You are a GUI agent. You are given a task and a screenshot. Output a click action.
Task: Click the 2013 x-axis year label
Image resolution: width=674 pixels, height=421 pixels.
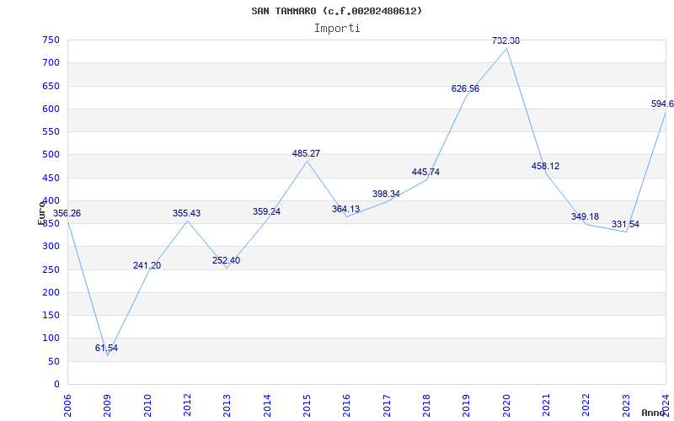(x=227, y=406)
